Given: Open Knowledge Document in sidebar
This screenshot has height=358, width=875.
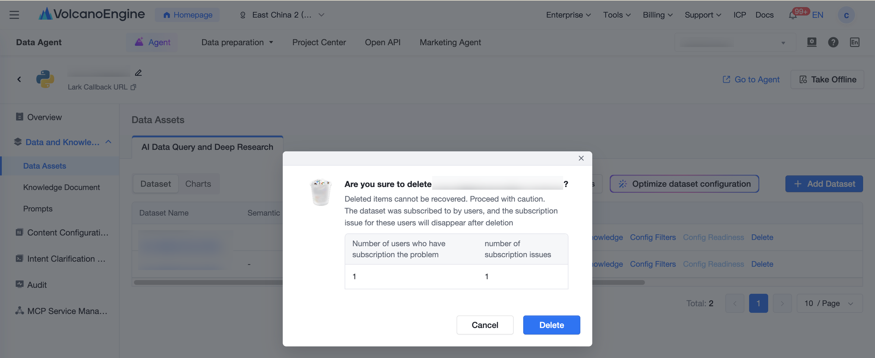Looking at the screenshot, I should click(62, 187).
